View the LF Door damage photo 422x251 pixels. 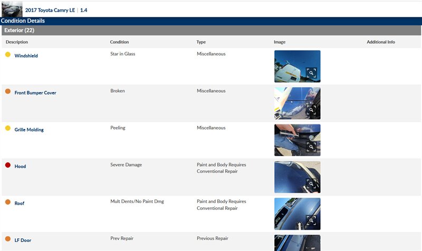[297, 243]
